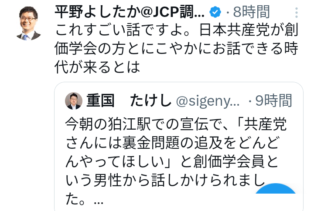Open the @sigeny handle link
The image size is (314, 211).
(208, 101)
